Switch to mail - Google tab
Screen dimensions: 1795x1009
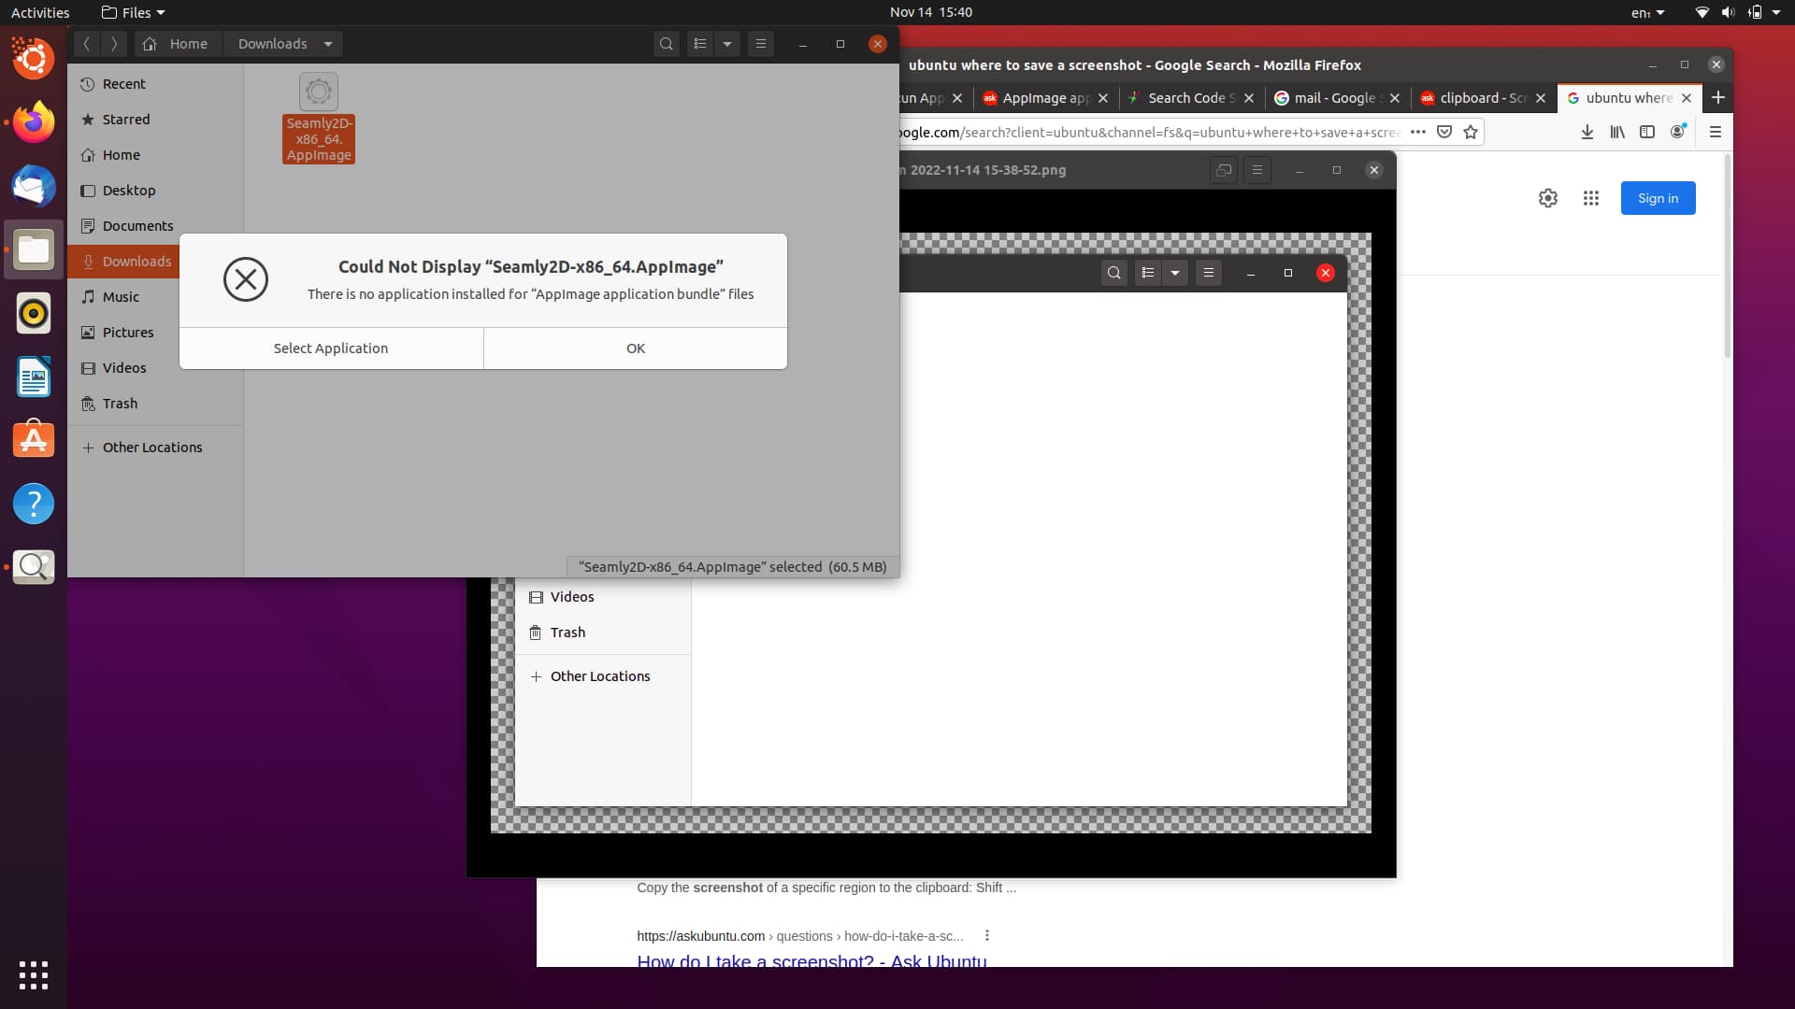(1334, 98)
